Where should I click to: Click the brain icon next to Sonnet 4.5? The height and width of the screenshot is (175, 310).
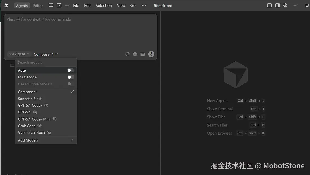click(39, 99)
